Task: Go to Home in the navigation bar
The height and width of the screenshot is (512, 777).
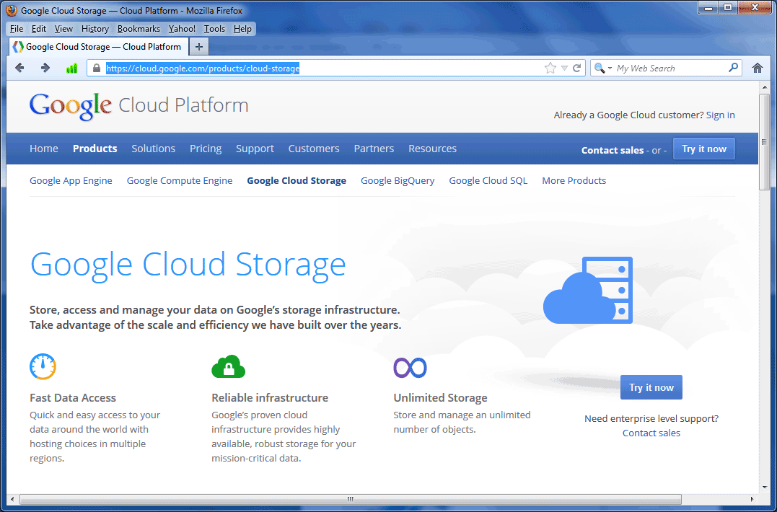Action: coord(43,149)
